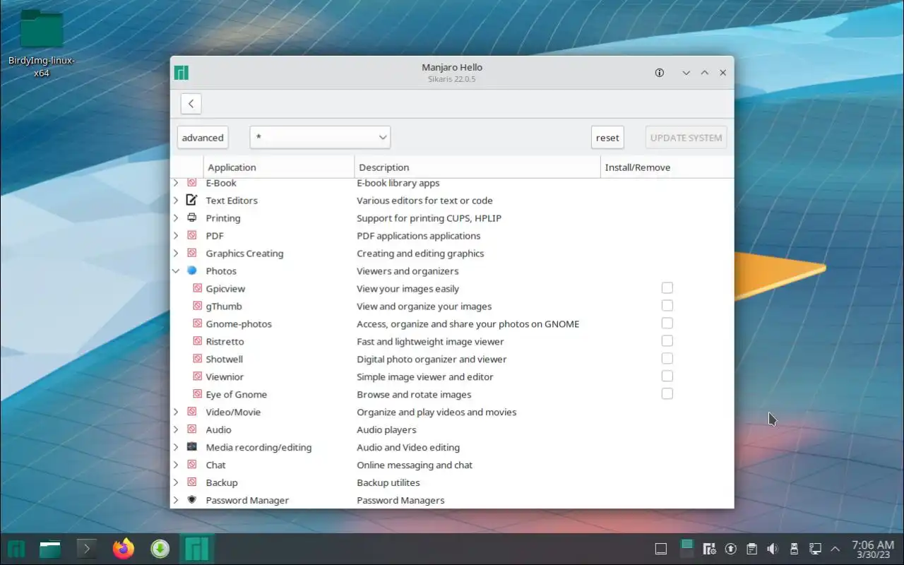Open the green download installer taskbar icon
Screen dimensions: 904x565
[x=160, y=549]
